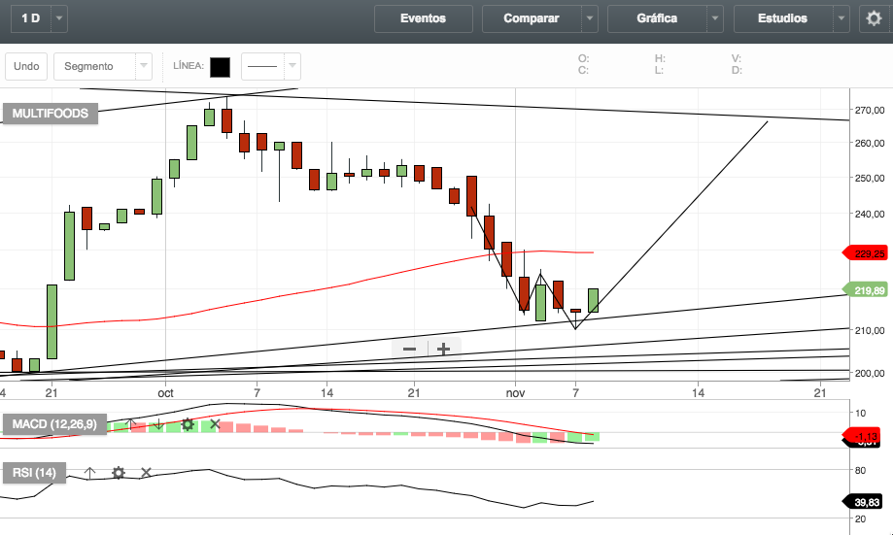Image resolution: width=893 pixels, height=535 pixels.
Task: Click the 'oct' date axis label
Action: pos(166,392)
